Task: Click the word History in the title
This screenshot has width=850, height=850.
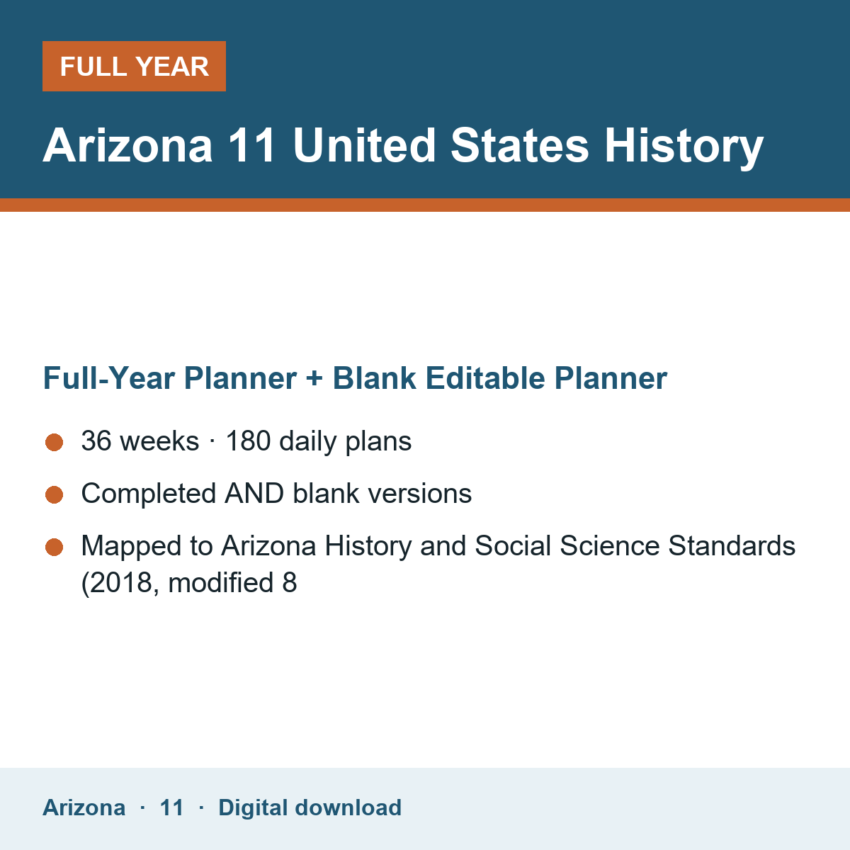Action: (684, 146)
